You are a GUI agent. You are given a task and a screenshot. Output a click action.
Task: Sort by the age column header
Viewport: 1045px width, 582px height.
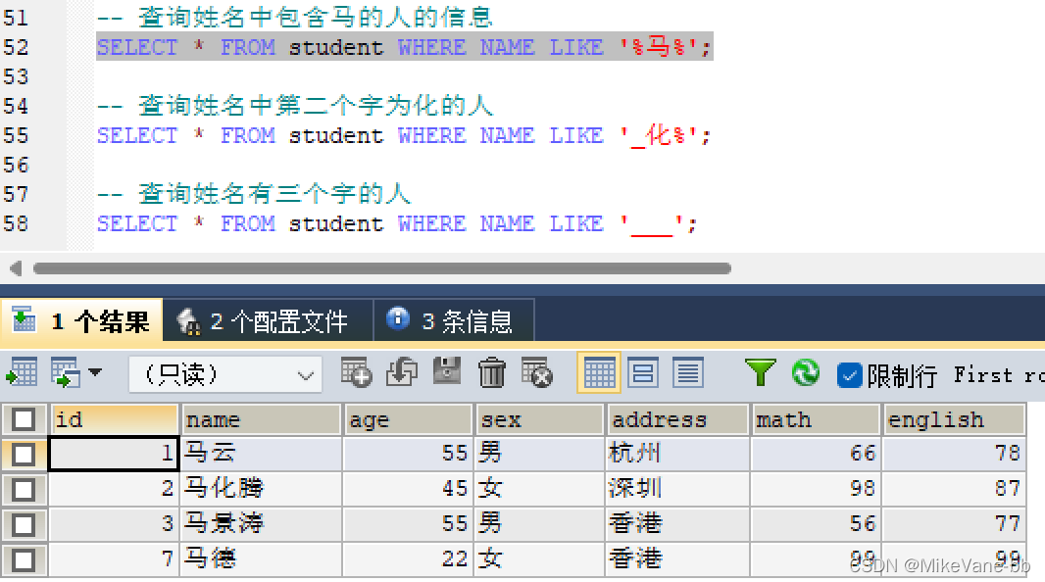408,419
